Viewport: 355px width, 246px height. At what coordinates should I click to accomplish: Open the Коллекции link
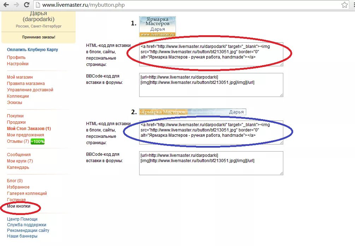[18, 96]
